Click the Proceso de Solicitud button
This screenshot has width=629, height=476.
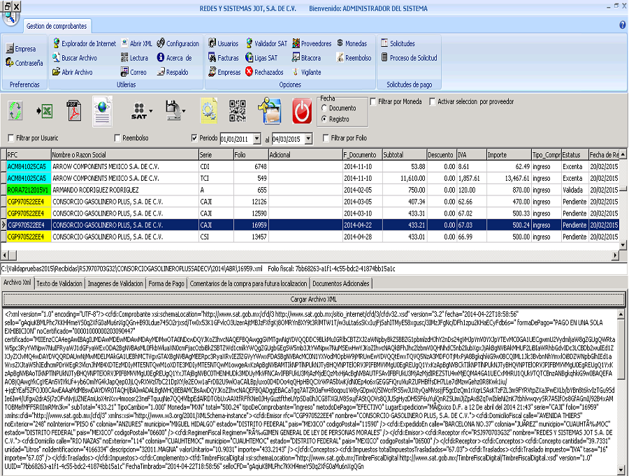click(412, 58)
